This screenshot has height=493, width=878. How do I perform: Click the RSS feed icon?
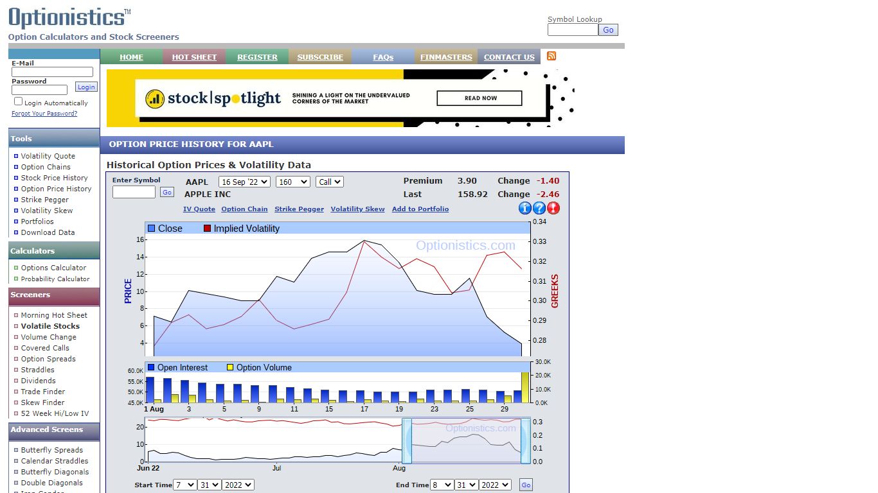(x=551, y=56)
